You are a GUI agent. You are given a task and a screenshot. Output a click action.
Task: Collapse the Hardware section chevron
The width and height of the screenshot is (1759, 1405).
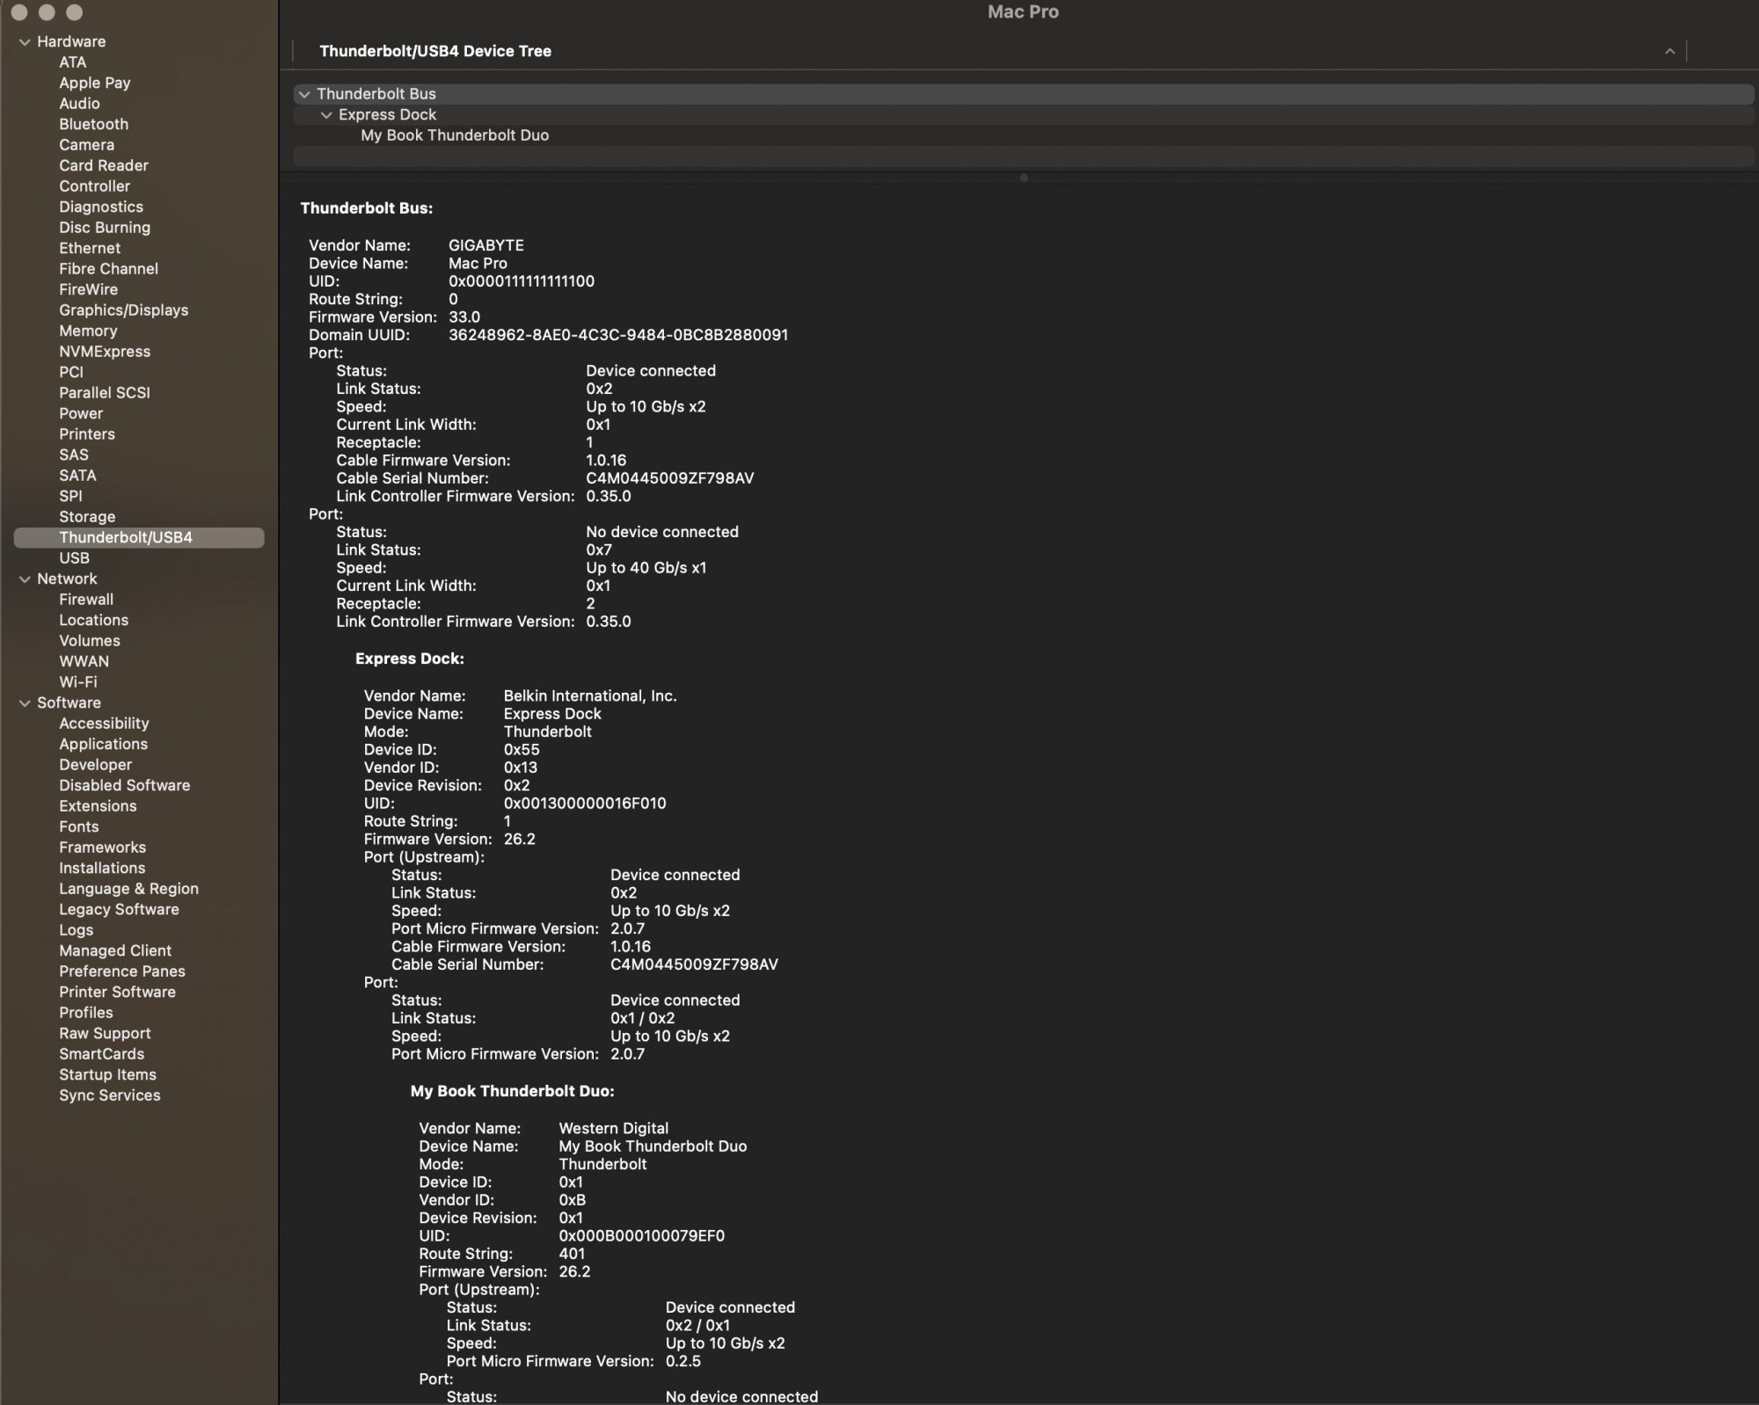(x=25, y=41)
